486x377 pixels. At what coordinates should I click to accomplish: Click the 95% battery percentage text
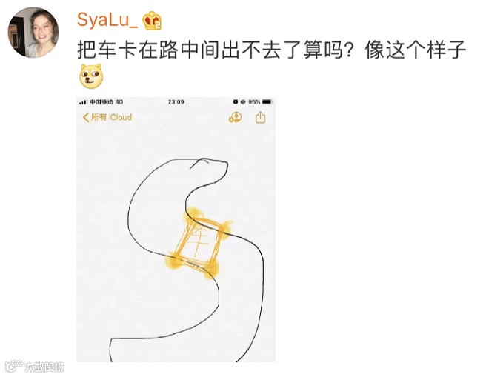click(254, 101)
